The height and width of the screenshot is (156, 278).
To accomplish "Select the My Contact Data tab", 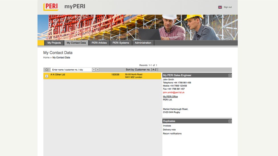I will (x=76, y=43).
